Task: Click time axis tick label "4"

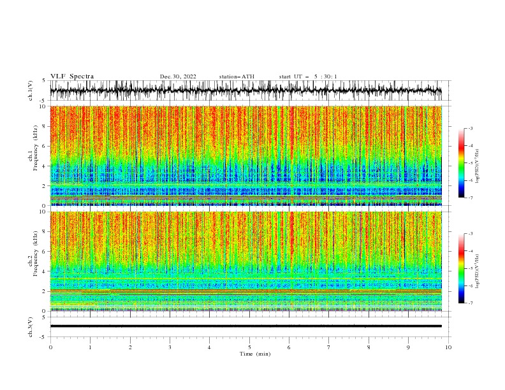Action: (x=209, y=347)
